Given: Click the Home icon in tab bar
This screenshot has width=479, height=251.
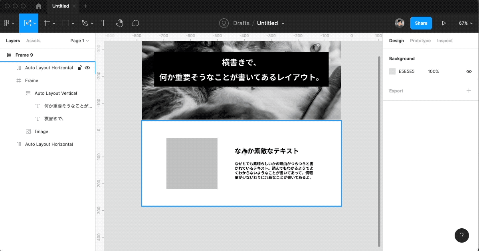Looking at the screenshot, I should pyautogui.click(x=39, y=6).
